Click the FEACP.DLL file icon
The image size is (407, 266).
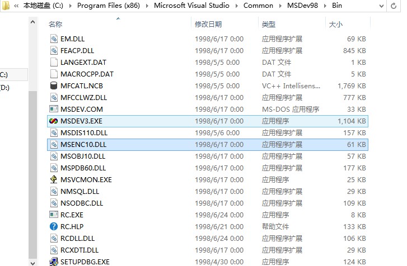(x=54, y=50)
